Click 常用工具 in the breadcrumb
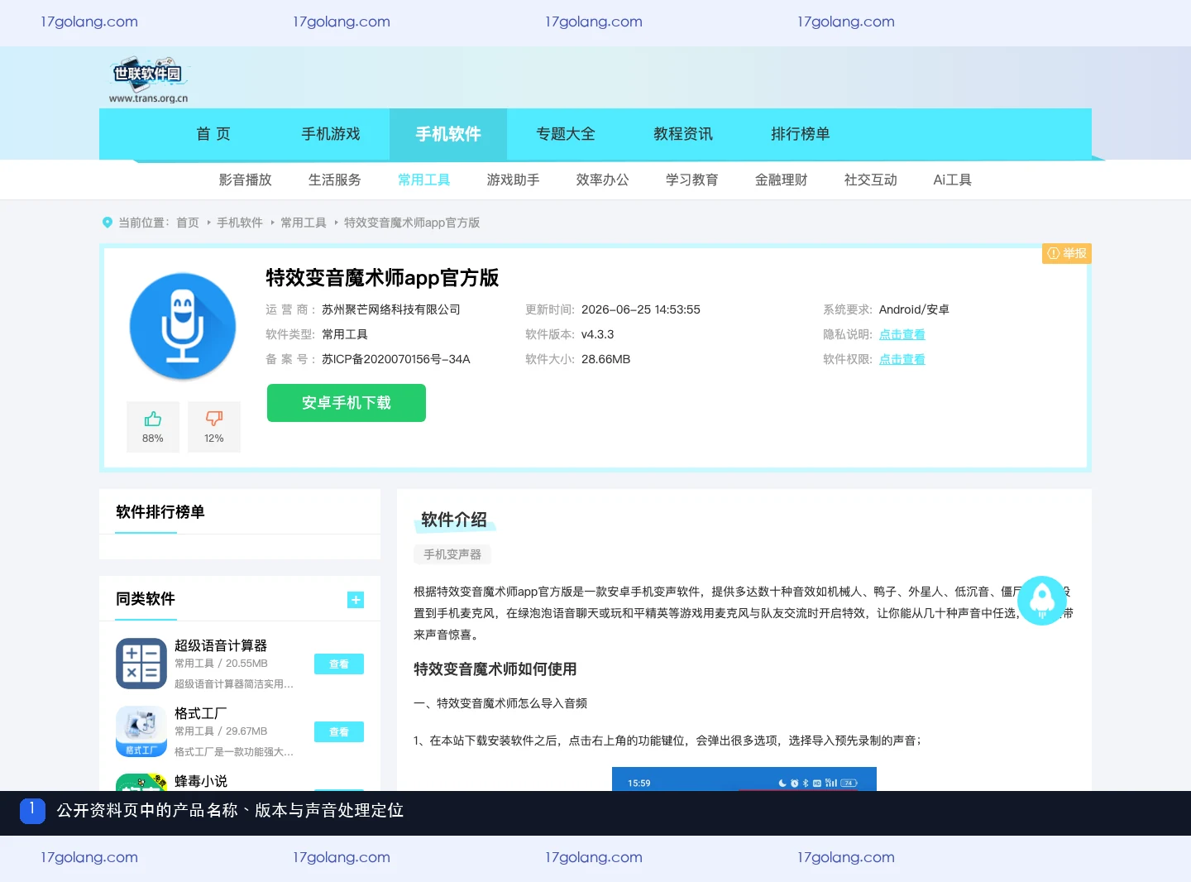The width and height of the screenshot is (1191, 882). tap(304, 223)
